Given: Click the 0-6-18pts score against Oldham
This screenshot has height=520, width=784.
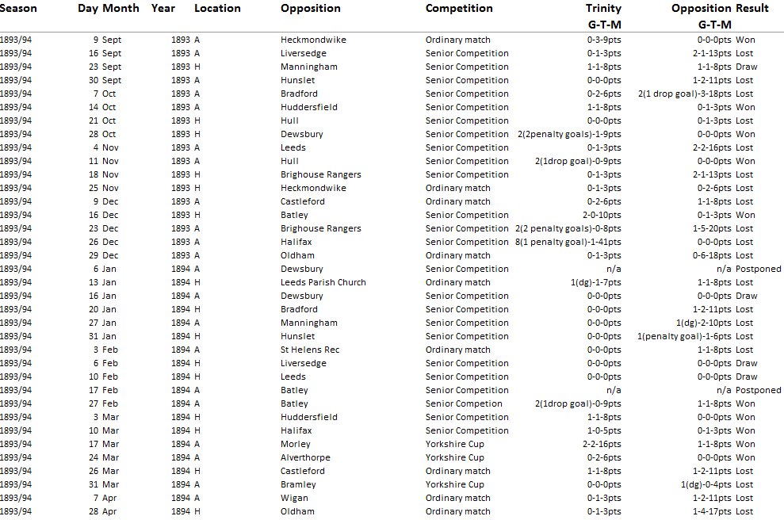Looking at the screenshot, I should [x=712, y=255].
